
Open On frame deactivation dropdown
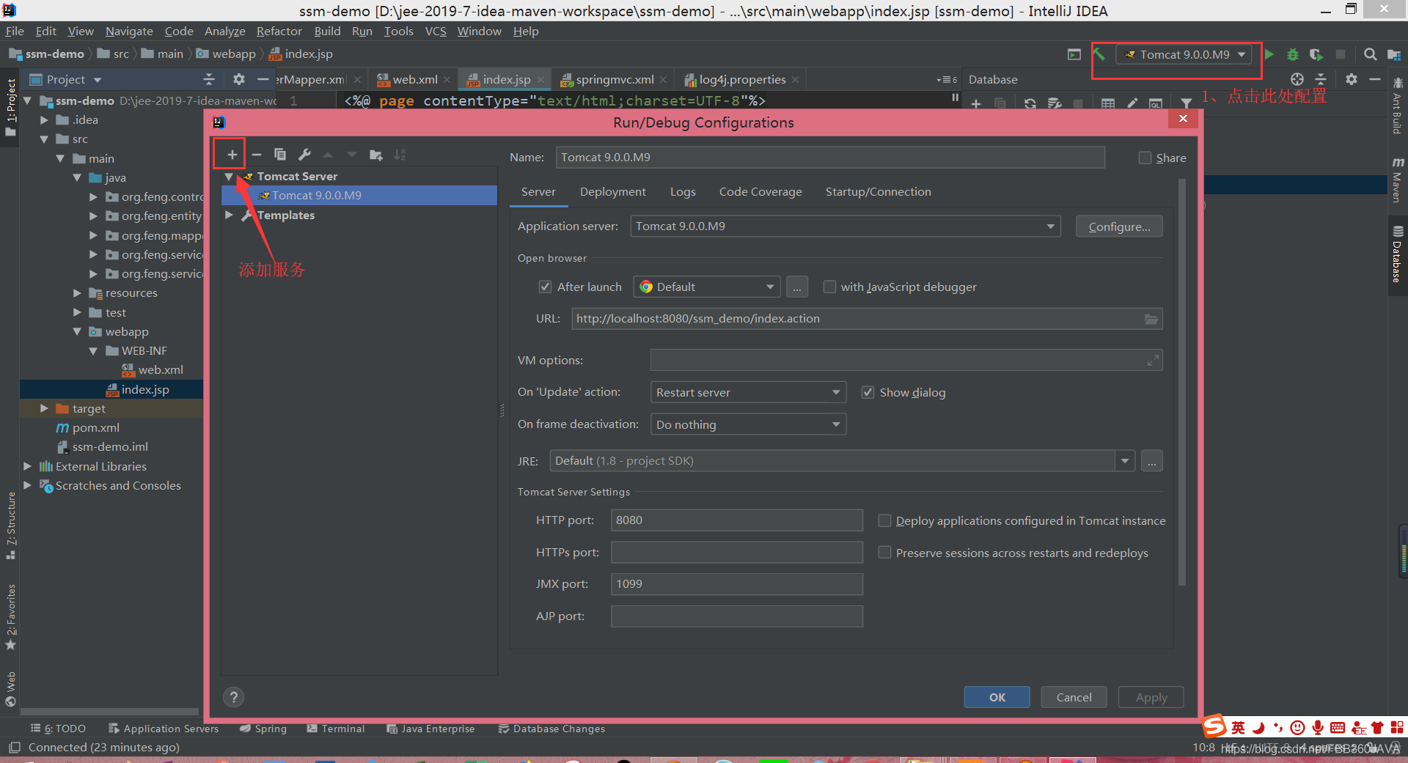point(748,424)
